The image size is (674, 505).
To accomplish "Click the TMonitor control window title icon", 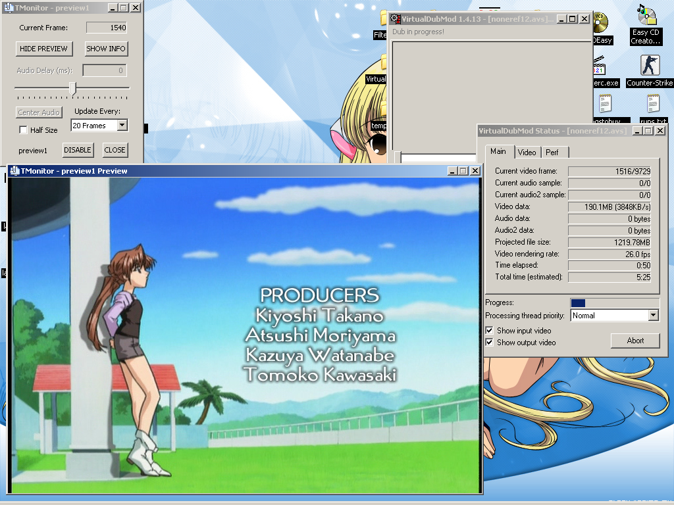I will point(8,8).
